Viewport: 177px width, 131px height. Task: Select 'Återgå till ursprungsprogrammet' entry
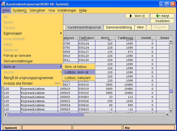[28, 78]
